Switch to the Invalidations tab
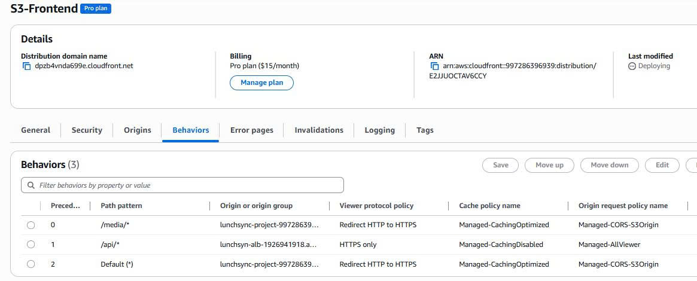This screenshot has width=697, height=281. pos(319,130)
